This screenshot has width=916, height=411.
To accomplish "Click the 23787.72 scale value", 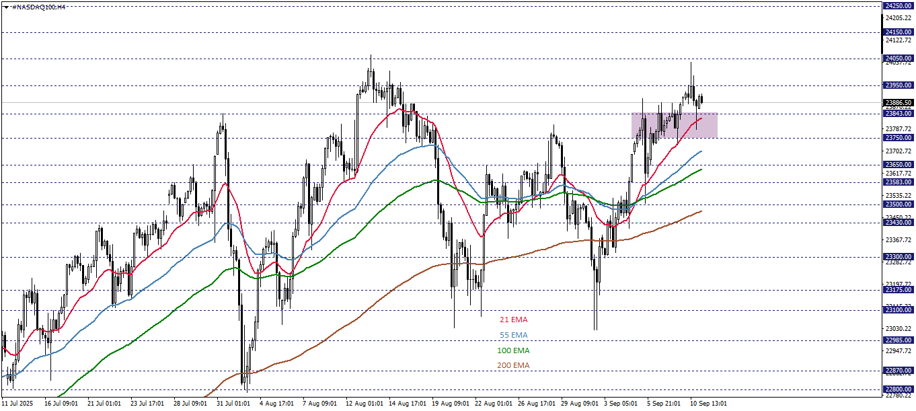I will coord(899,128).
